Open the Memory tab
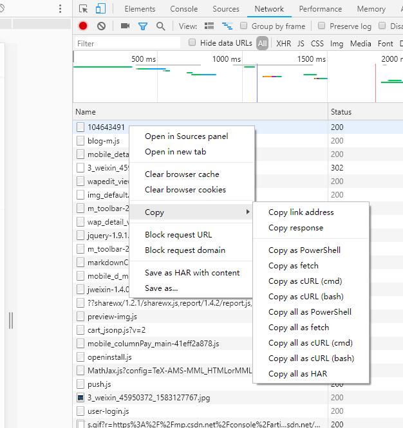The height and width of the screenshot is (428, 403). click(x=371, y=9)
